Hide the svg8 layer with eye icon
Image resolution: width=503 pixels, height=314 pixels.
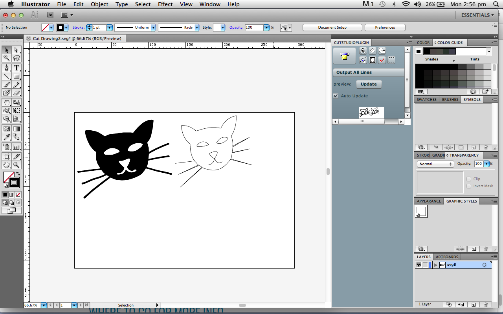(419, 265)
